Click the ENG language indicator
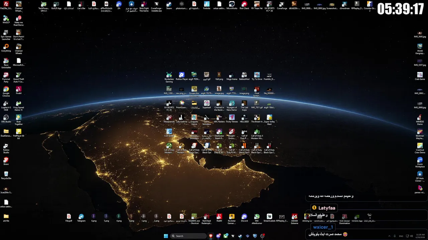The image size is (428, 240). [x=401, y=236]
